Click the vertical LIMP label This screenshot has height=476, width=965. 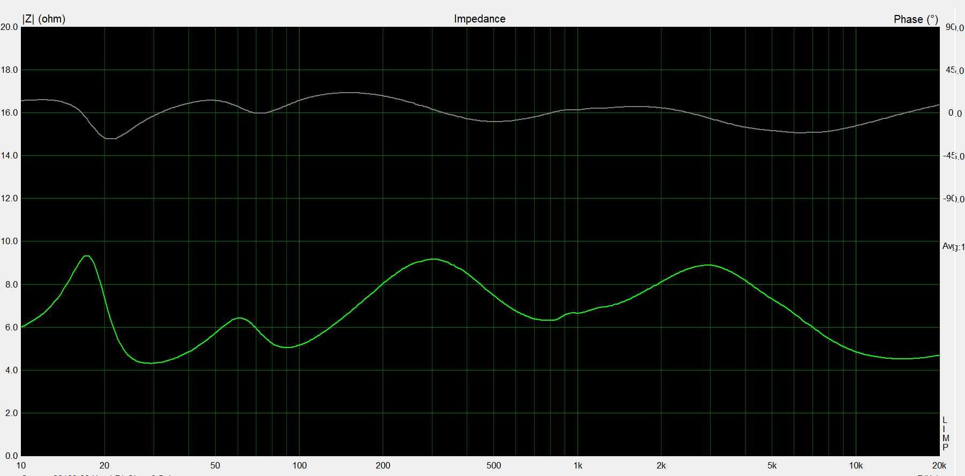coord(945,434)
